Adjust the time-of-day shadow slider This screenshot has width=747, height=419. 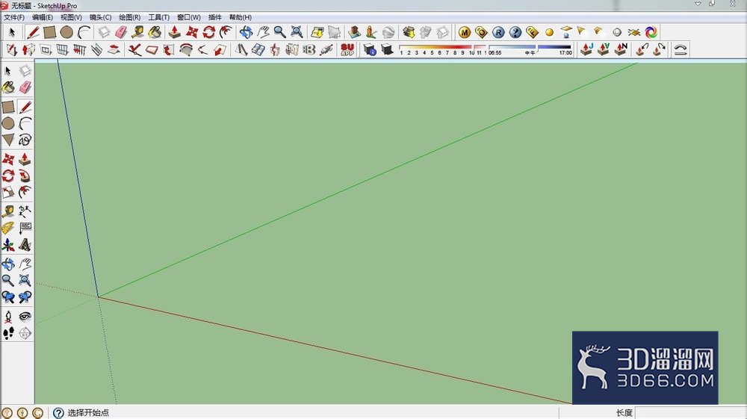[530, 48]
